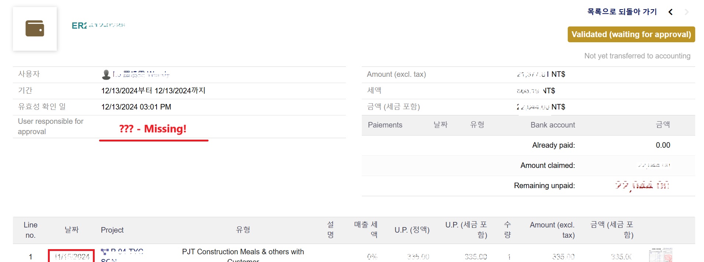The width and height of the screenshot is (704, 262).
Task: Click the Validated (waiting for approval) status badge
Action: [631, 34]
